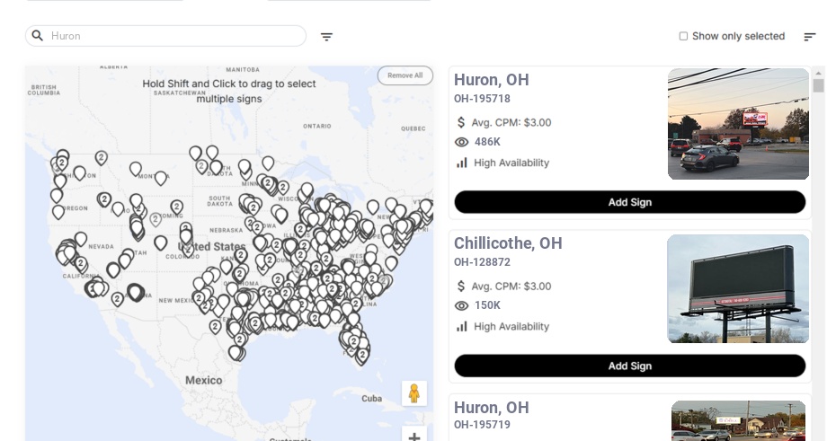
Task: Open the Chillicothe, OH listing title
Action: [508, 243]
